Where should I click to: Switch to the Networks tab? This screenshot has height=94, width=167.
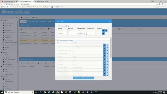click(x=43, y=21)
